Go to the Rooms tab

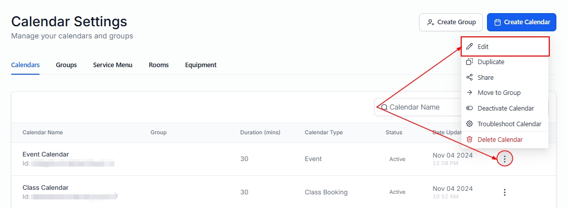pos(158,65)
